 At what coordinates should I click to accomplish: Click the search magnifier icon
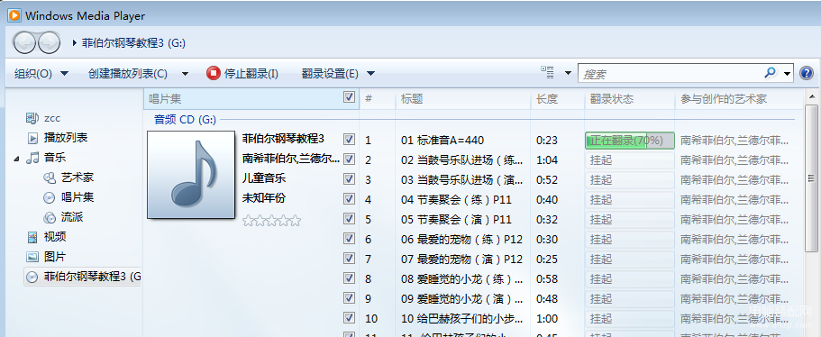coord(770,73)
